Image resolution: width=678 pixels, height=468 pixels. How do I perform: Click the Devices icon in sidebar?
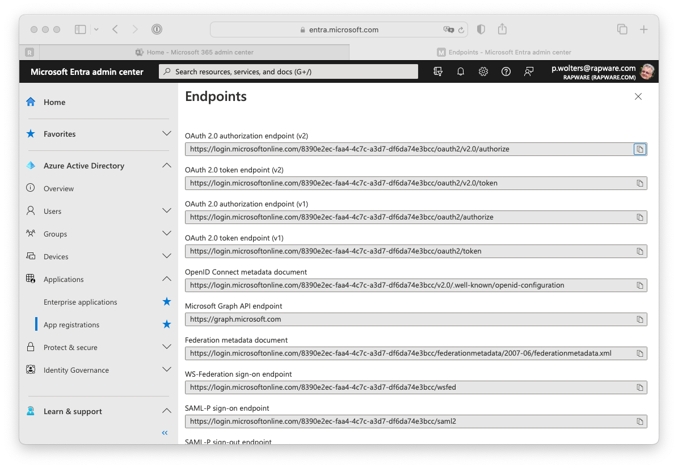coord(31,256)
